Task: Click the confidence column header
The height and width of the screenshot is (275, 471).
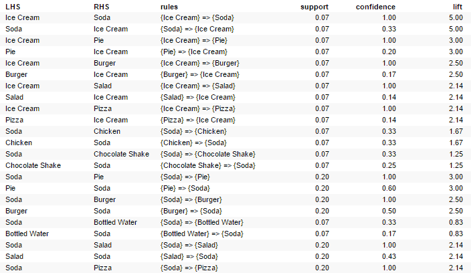Action: (375, 7)
